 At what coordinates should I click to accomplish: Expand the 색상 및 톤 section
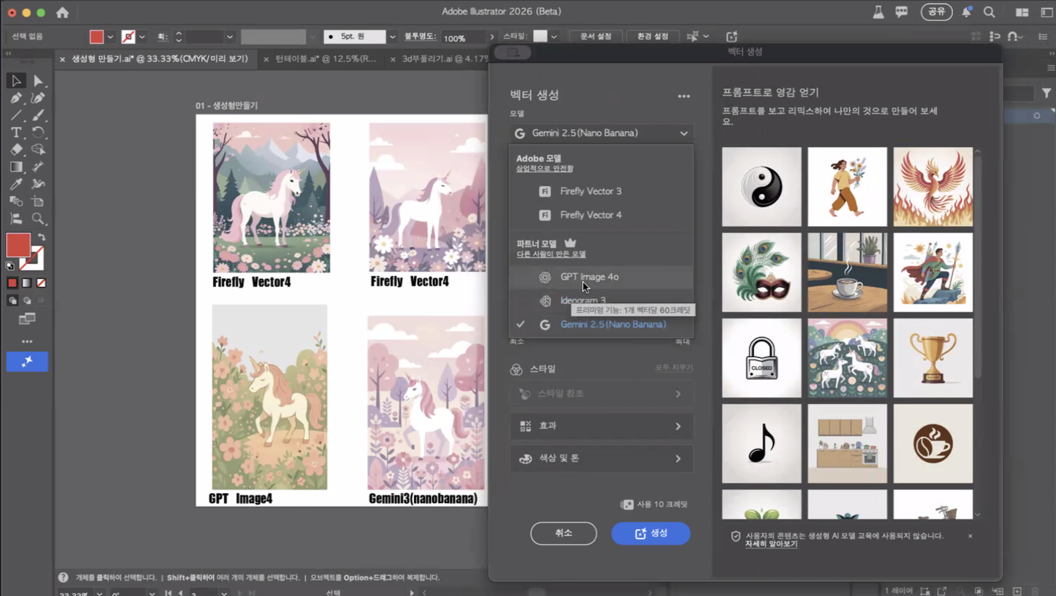point(602,459)
